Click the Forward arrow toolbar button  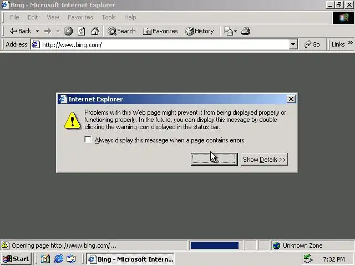tap(48, 31)
